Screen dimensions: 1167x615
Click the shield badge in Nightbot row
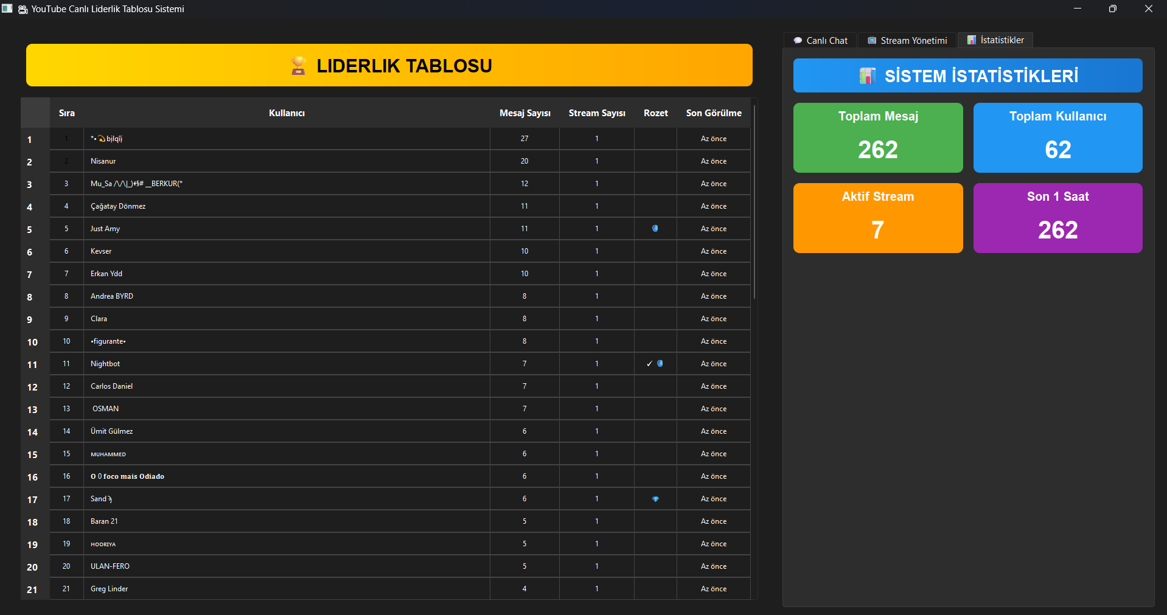pyautogui.click(x=660, y=364)
